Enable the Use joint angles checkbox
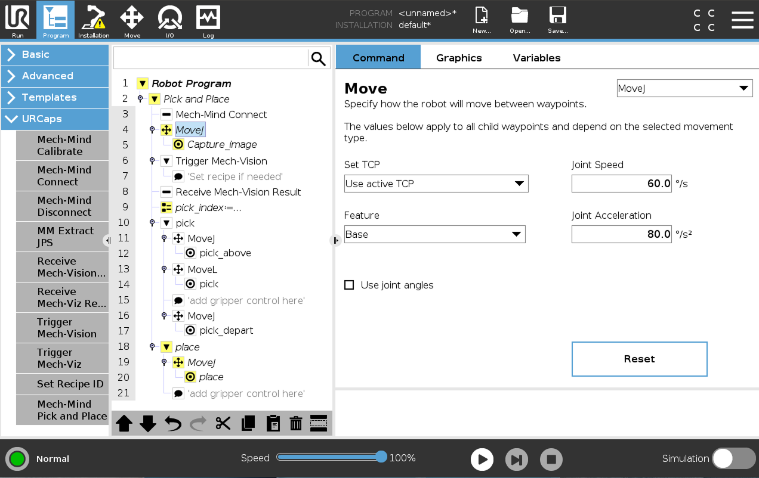The image size is (759, 478). point(349,285)
